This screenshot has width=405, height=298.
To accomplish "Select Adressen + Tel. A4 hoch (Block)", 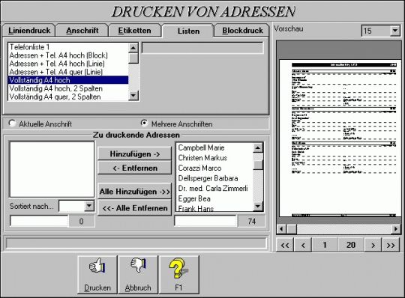I will (68, 55).
